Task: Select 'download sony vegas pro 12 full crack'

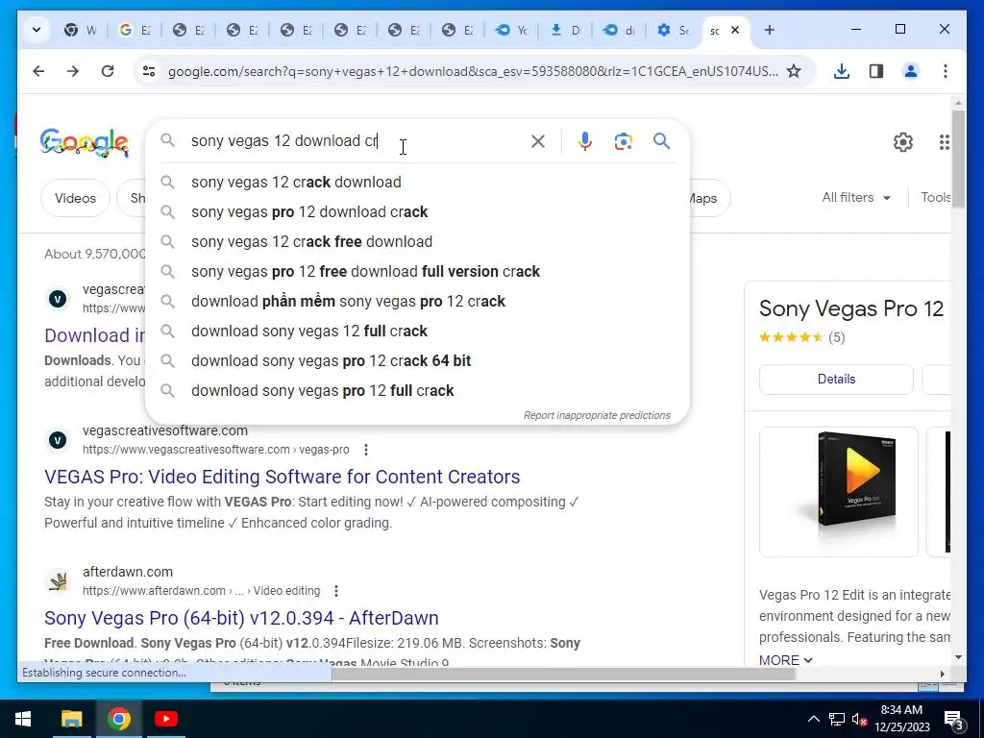Action: tap(417, 391)
